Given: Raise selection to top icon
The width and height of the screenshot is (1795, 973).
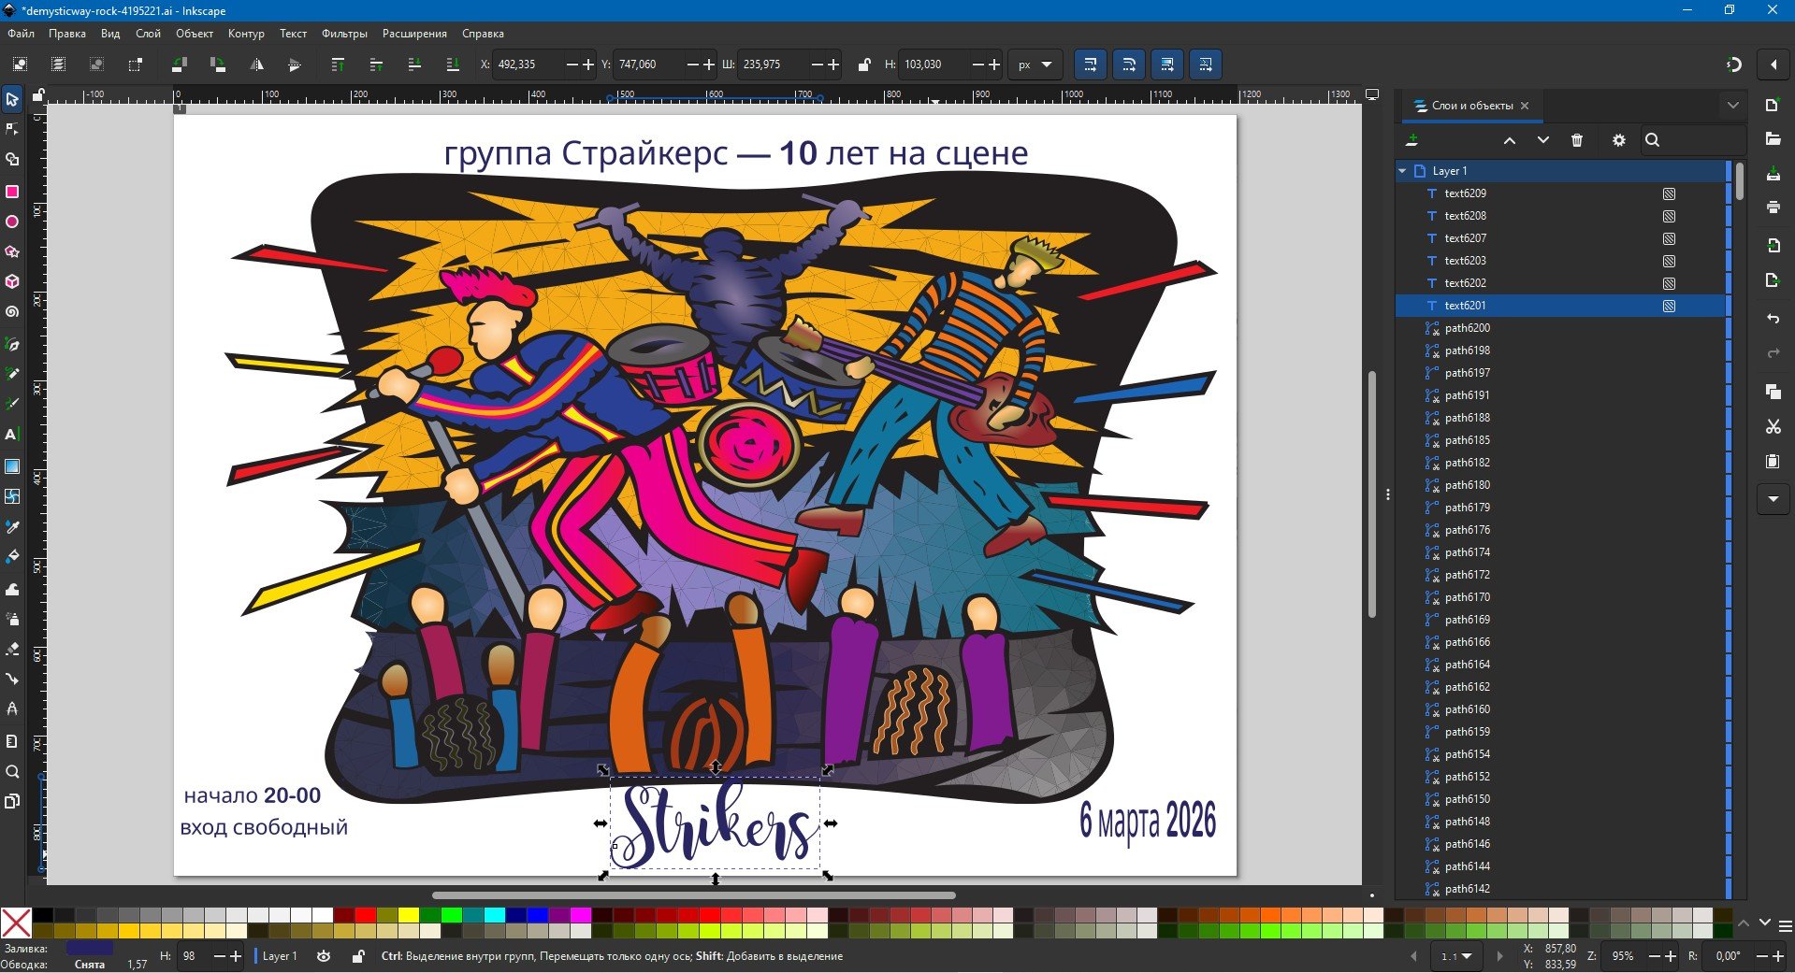Looking at the screenshot, I should (338, 64).
